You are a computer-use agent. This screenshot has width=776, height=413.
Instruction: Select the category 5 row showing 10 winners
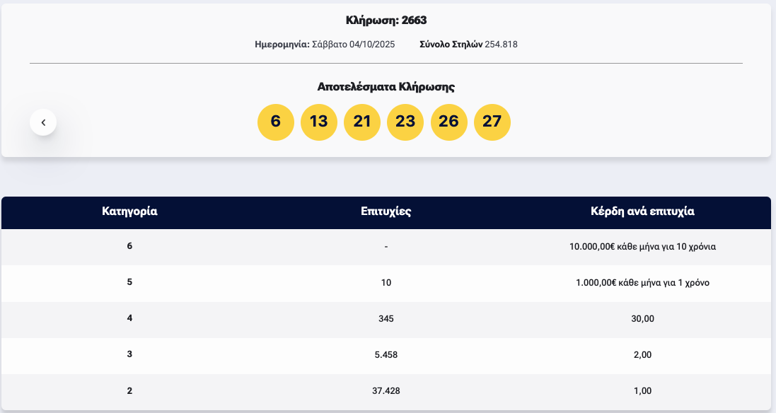coord(386,282)
